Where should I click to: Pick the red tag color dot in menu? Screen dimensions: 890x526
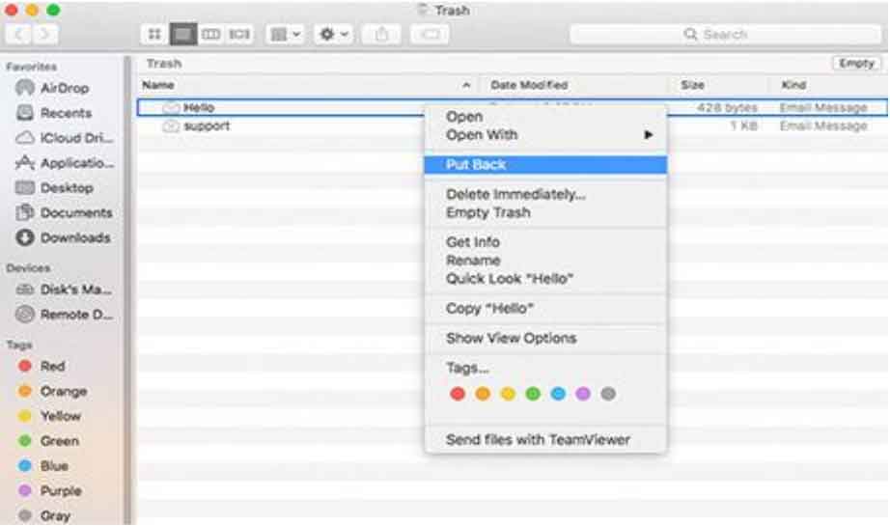pos(458,394)
